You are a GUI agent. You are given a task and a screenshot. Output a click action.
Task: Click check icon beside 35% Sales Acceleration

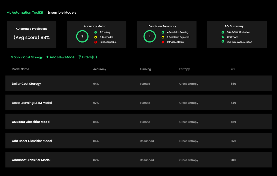[223, 42]
